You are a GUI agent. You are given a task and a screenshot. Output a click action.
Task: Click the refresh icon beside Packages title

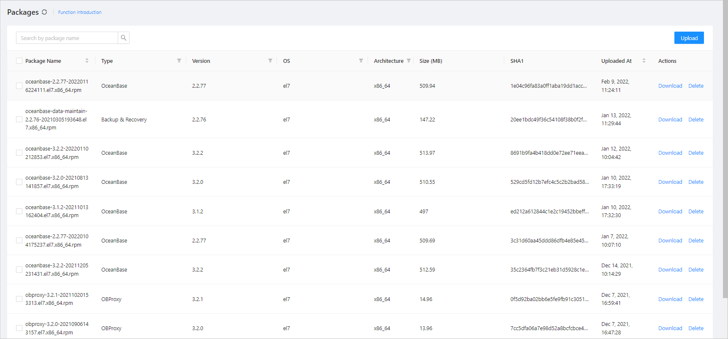[44, 12]
